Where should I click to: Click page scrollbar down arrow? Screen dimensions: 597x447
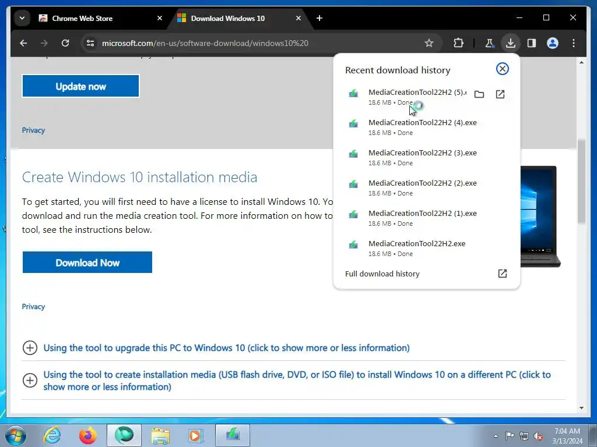pos(581,408)
